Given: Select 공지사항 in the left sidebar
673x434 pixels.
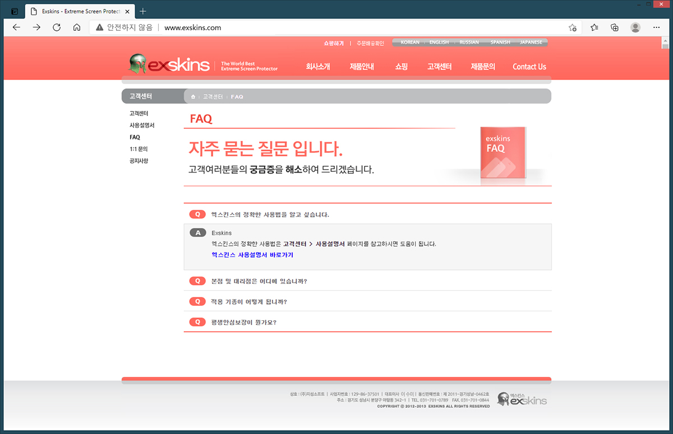Looking at the screenshot, I should (139, 161).
